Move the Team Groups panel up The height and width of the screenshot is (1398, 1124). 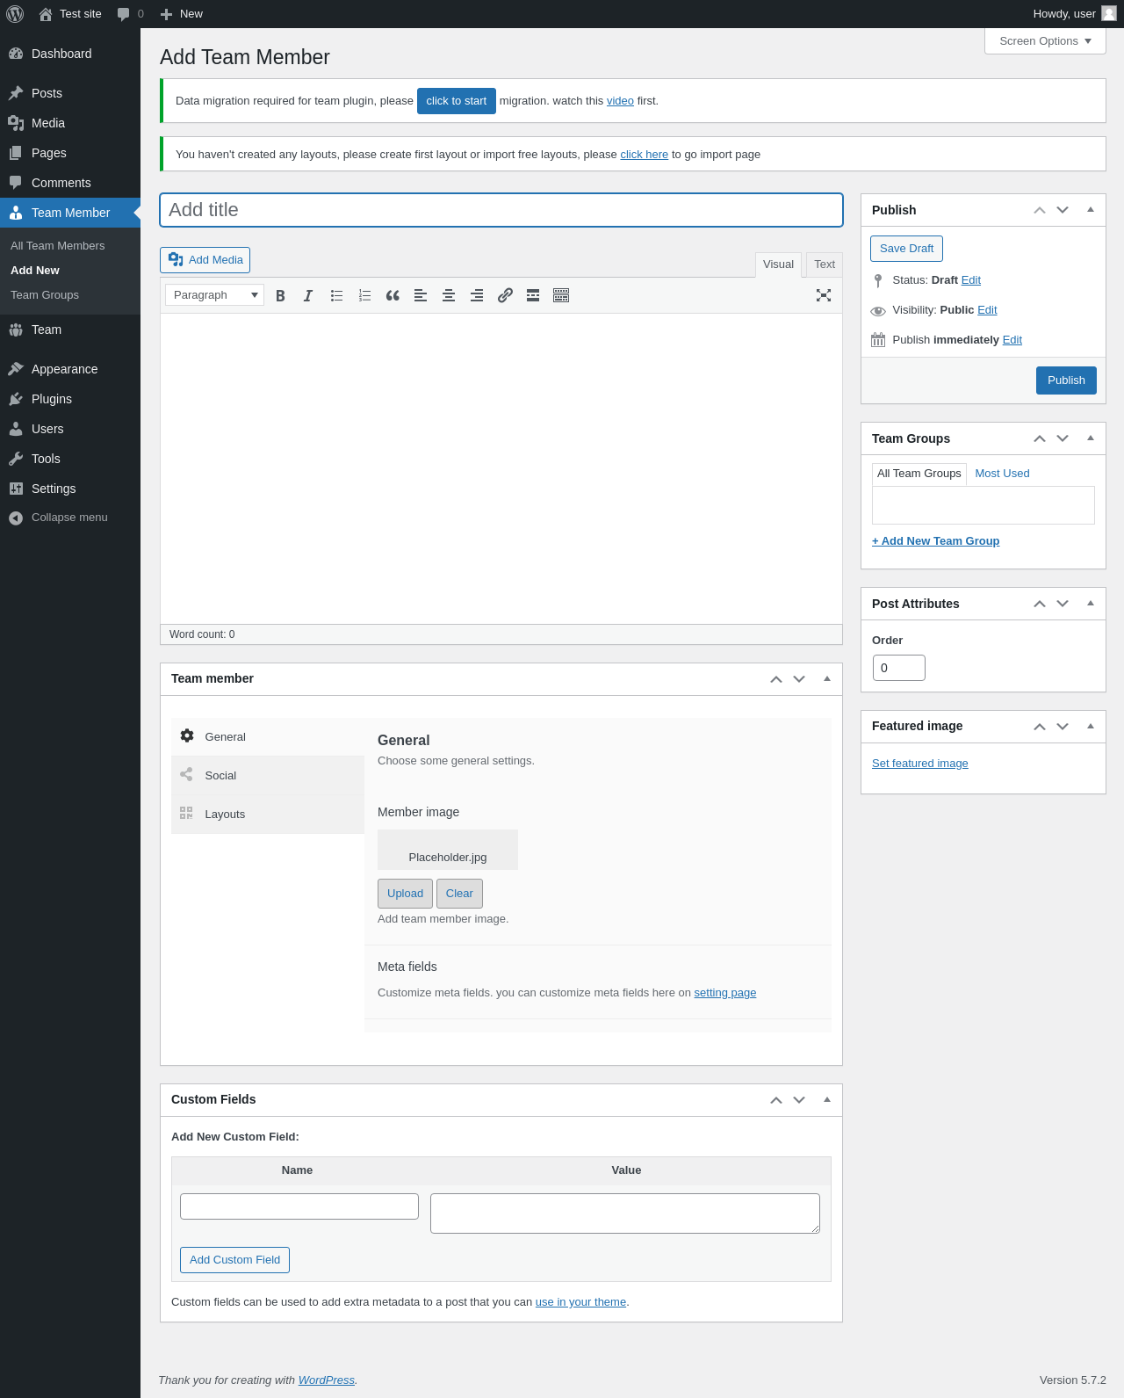point(1040,438)
